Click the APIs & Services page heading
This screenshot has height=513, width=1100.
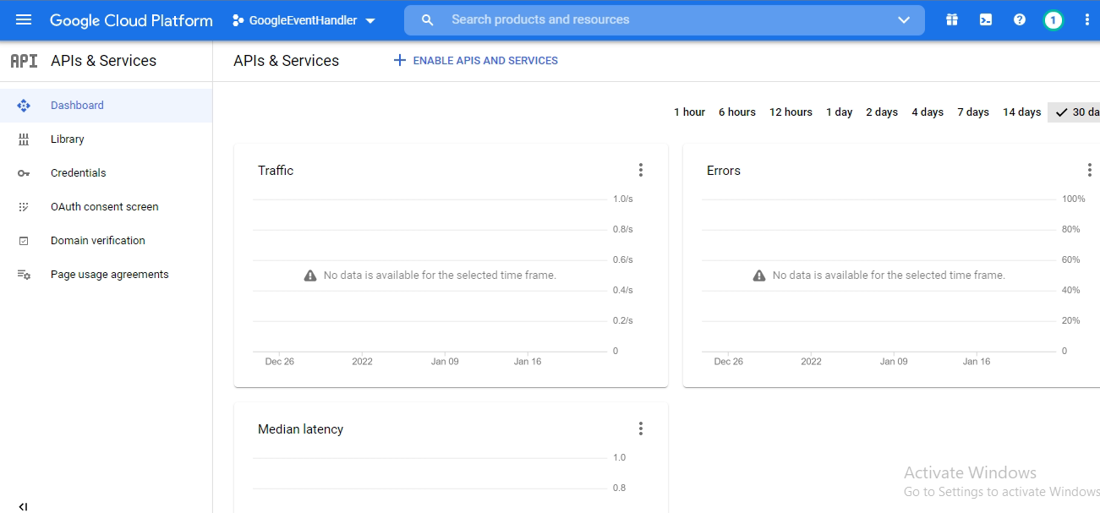tap(287, 61)
